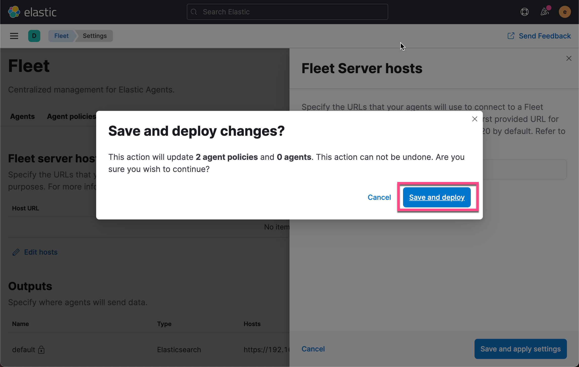The height and width of the screenshot is (367, 579).
Task: Close the Save and deploy modal
Action: pyautogui.click(x=475, y=119)
